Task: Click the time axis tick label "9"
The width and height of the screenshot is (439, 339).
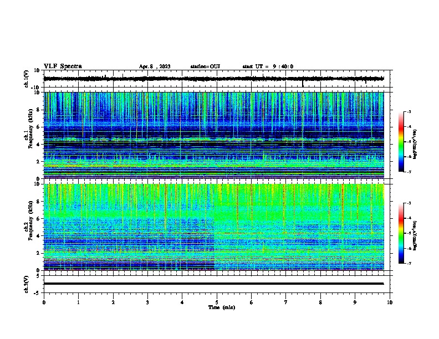Action: (x=355, y=302)
